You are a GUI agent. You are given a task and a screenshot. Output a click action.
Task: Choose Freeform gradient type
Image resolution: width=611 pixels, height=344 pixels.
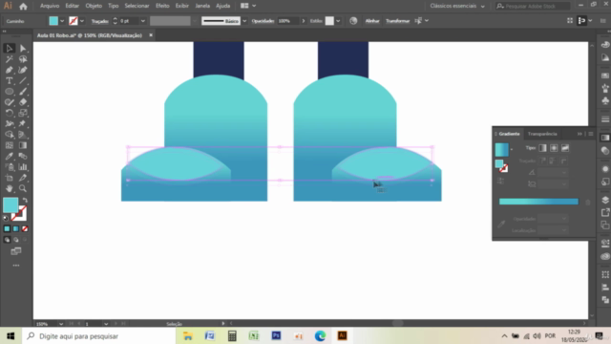[x=565, y=148]
